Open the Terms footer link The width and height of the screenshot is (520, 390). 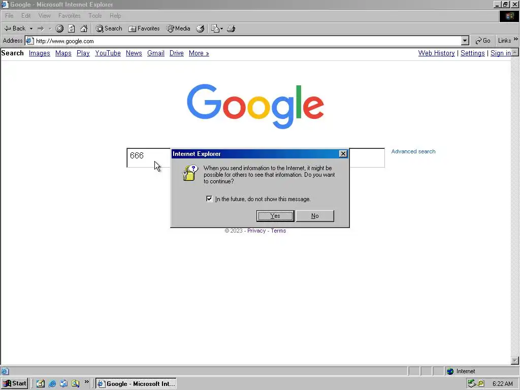coord(278,231)
